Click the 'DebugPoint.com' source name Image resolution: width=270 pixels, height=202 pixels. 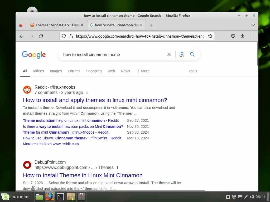[50, 162]
